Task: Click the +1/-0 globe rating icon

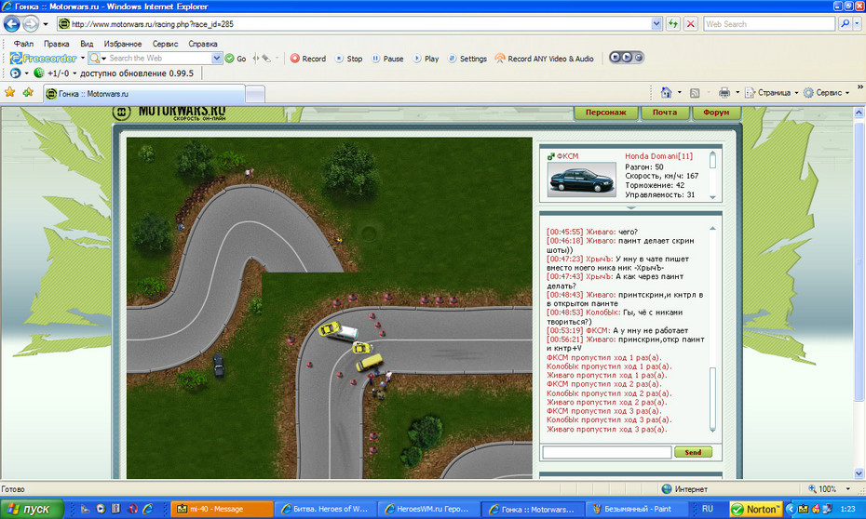Action: coord(39,73)
